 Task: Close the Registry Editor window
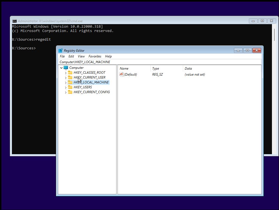click(x=257, y=51)
